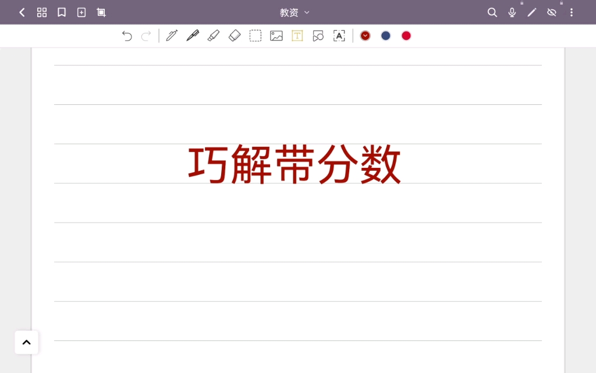Viewport: 596px width, 373px height.
Task: Select the Ballpoint pen tool
Action: (172, 36)
